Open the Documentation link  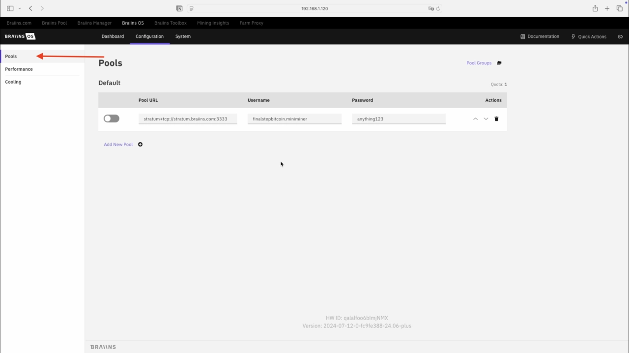coord(540,36)
